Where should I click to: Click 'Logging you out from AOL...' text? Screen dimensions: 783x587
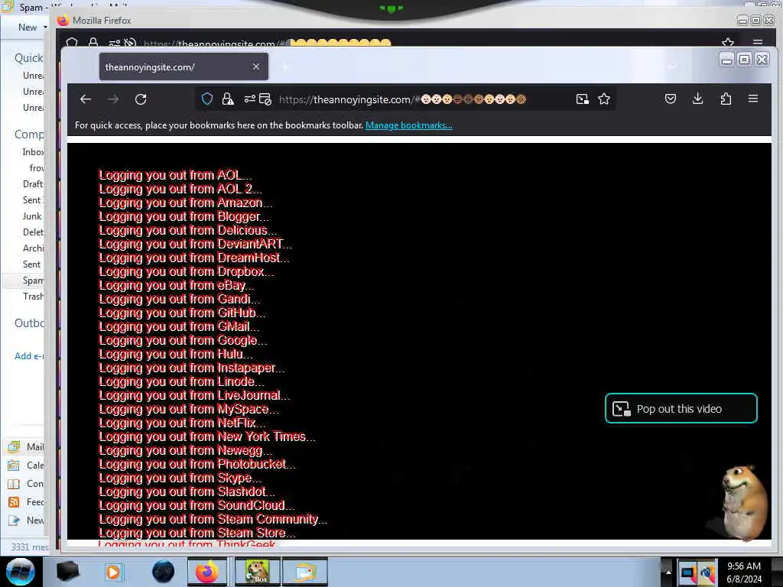point(175,175)
